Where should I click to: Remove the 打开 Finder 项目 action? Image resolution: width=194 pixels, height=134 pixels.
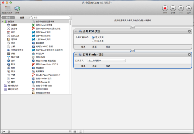click(x=189, y=54)
